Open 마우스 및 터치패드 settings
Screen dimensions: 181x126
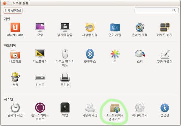(65, 58)
